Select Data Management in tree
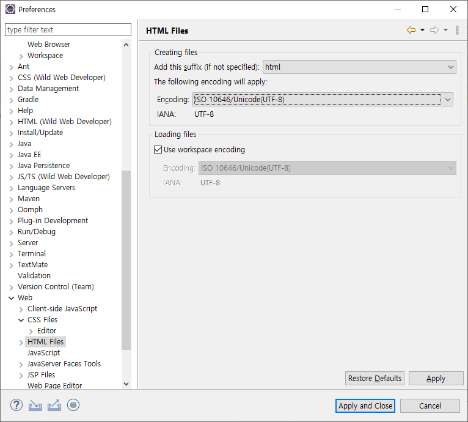 tap(48, 89)
